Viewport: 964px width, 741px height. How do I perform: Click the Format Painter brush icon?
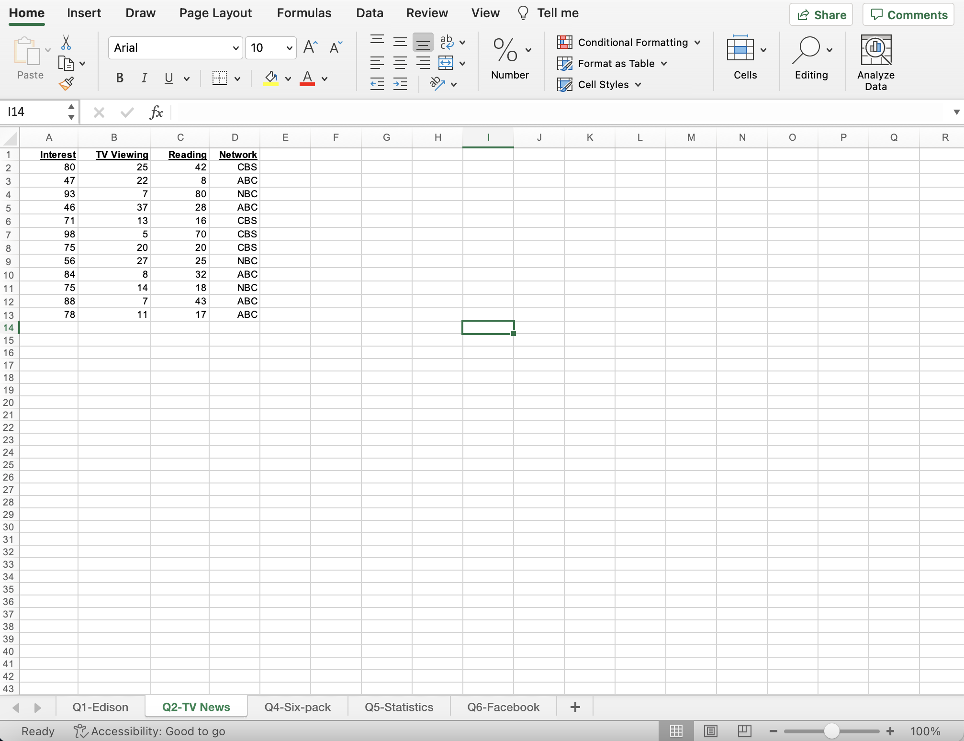66,84
